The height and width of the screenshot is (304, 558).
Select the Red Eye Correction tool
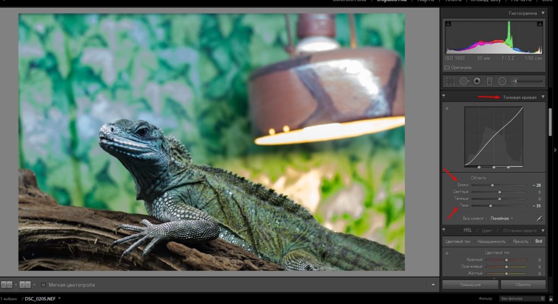[x=477, y=81]
